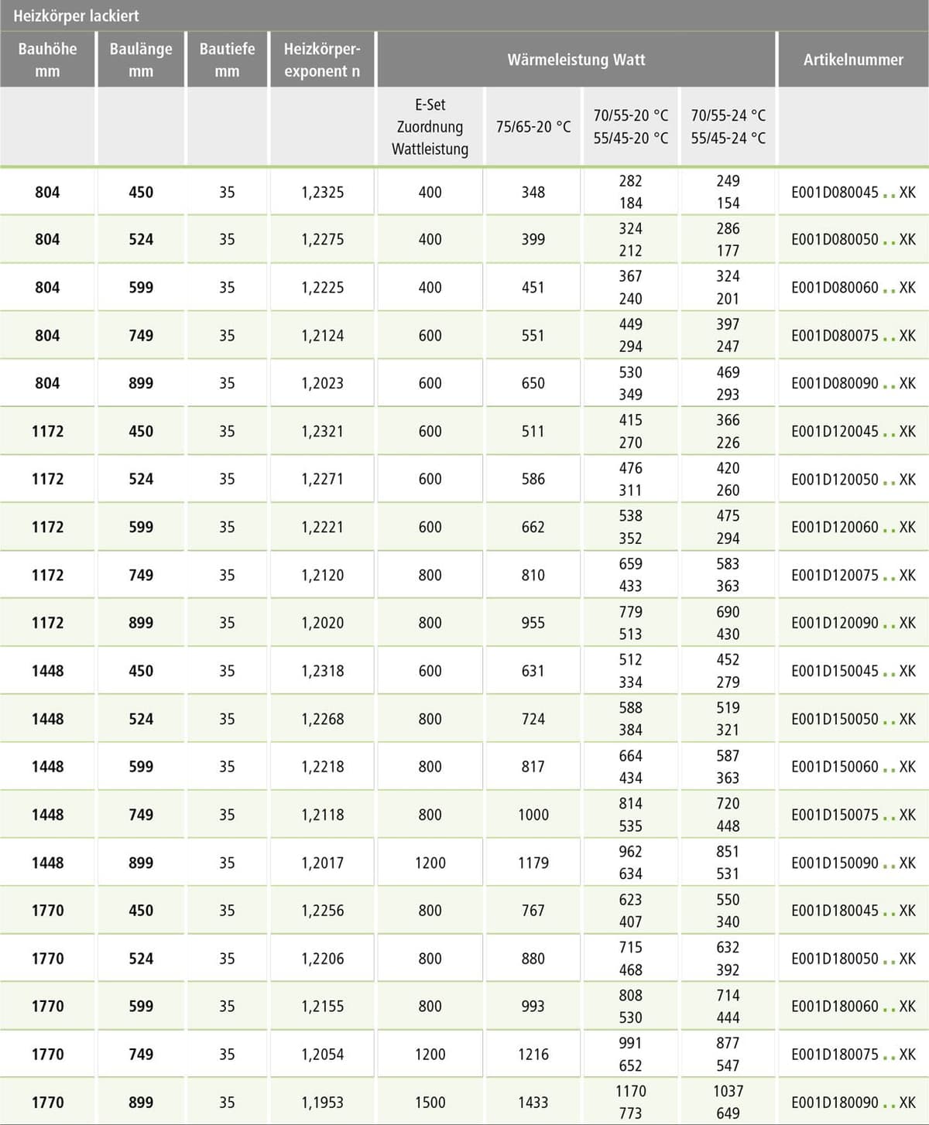Click the 'Heizkörperexponent n' column header
The width and height of the screenshot is (929, 1125).
coord(322,60)
